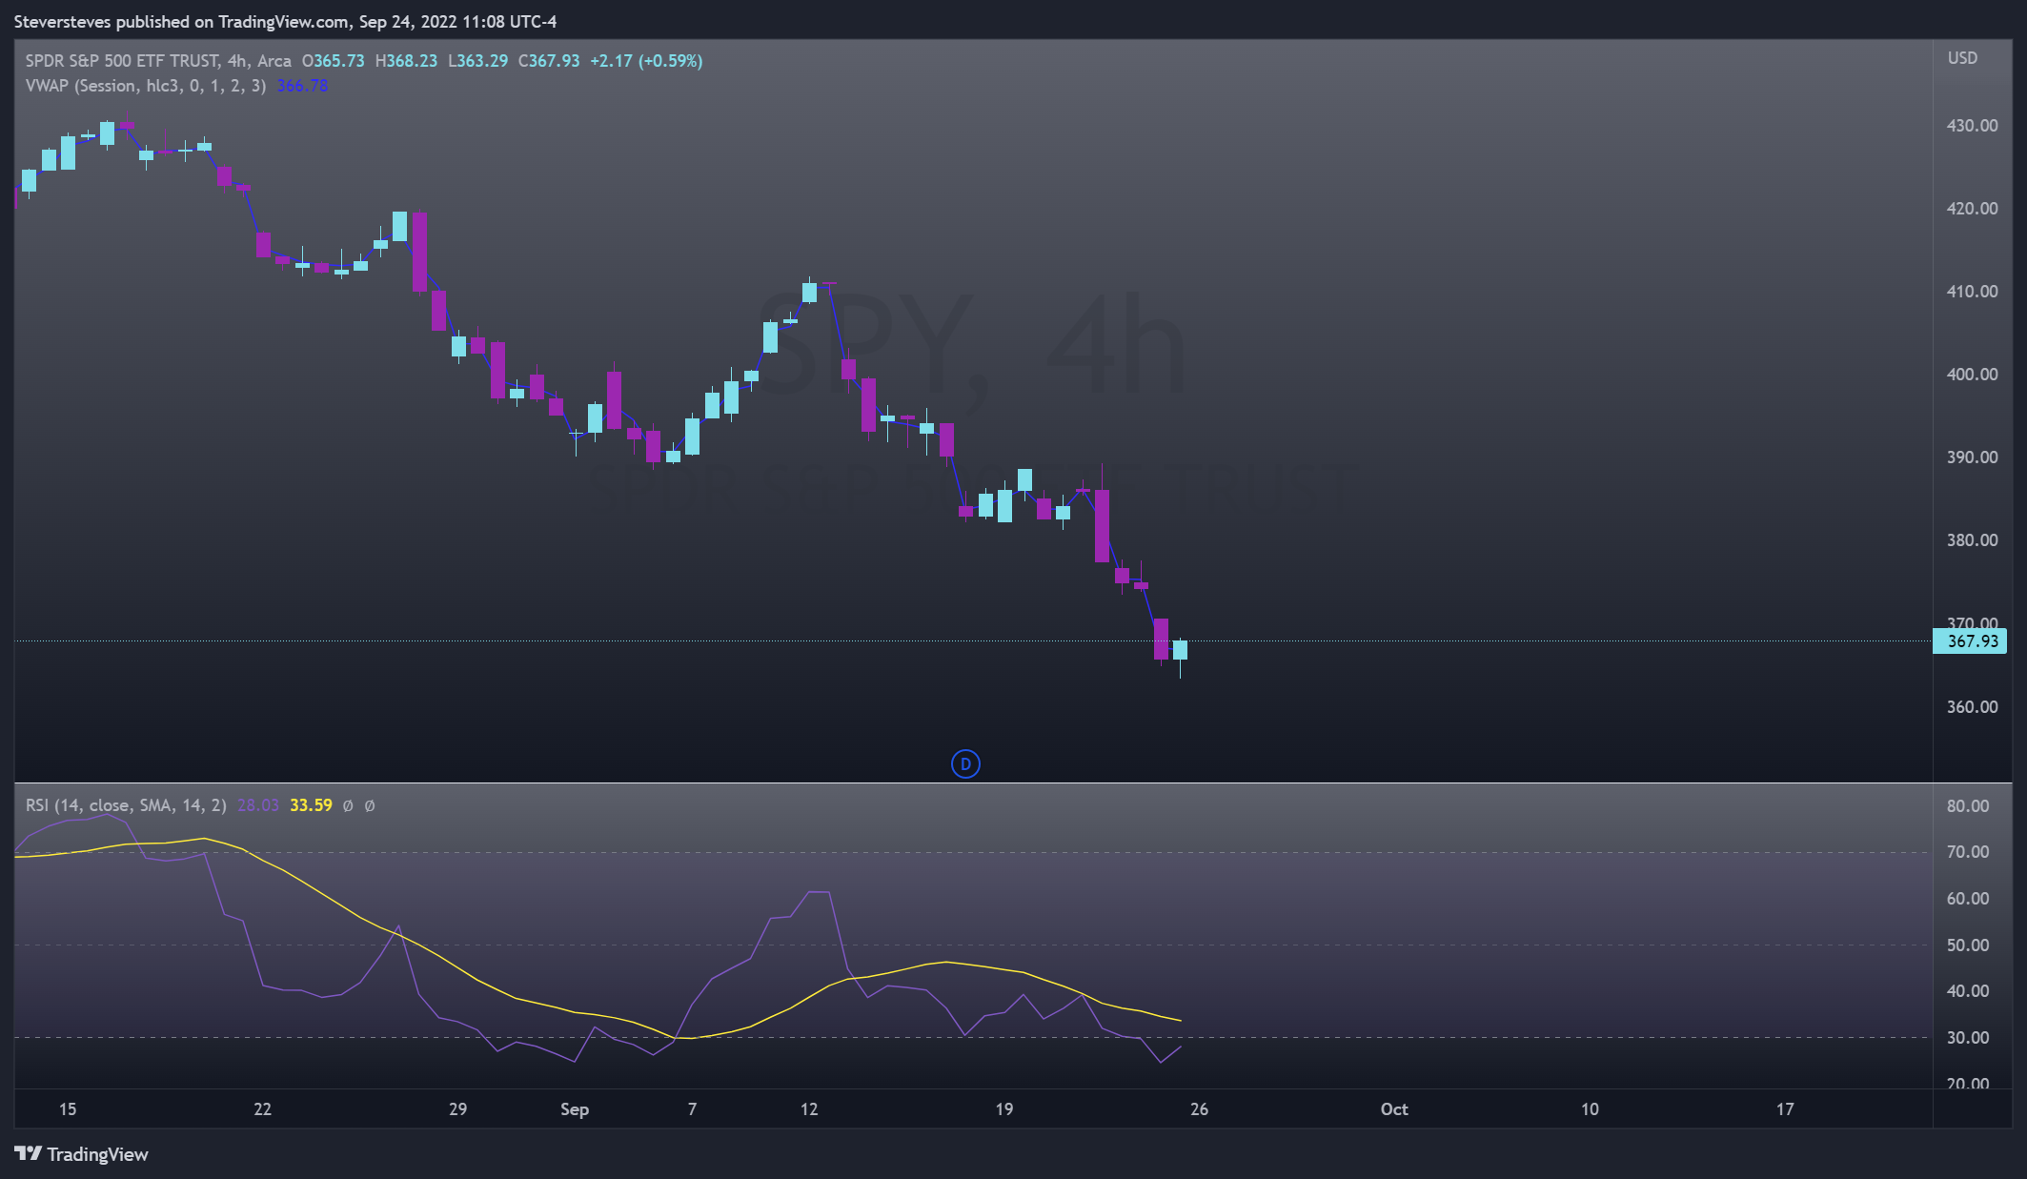Click the VWAP value 366.78
2027x1179 pixels.
(302, 86)
